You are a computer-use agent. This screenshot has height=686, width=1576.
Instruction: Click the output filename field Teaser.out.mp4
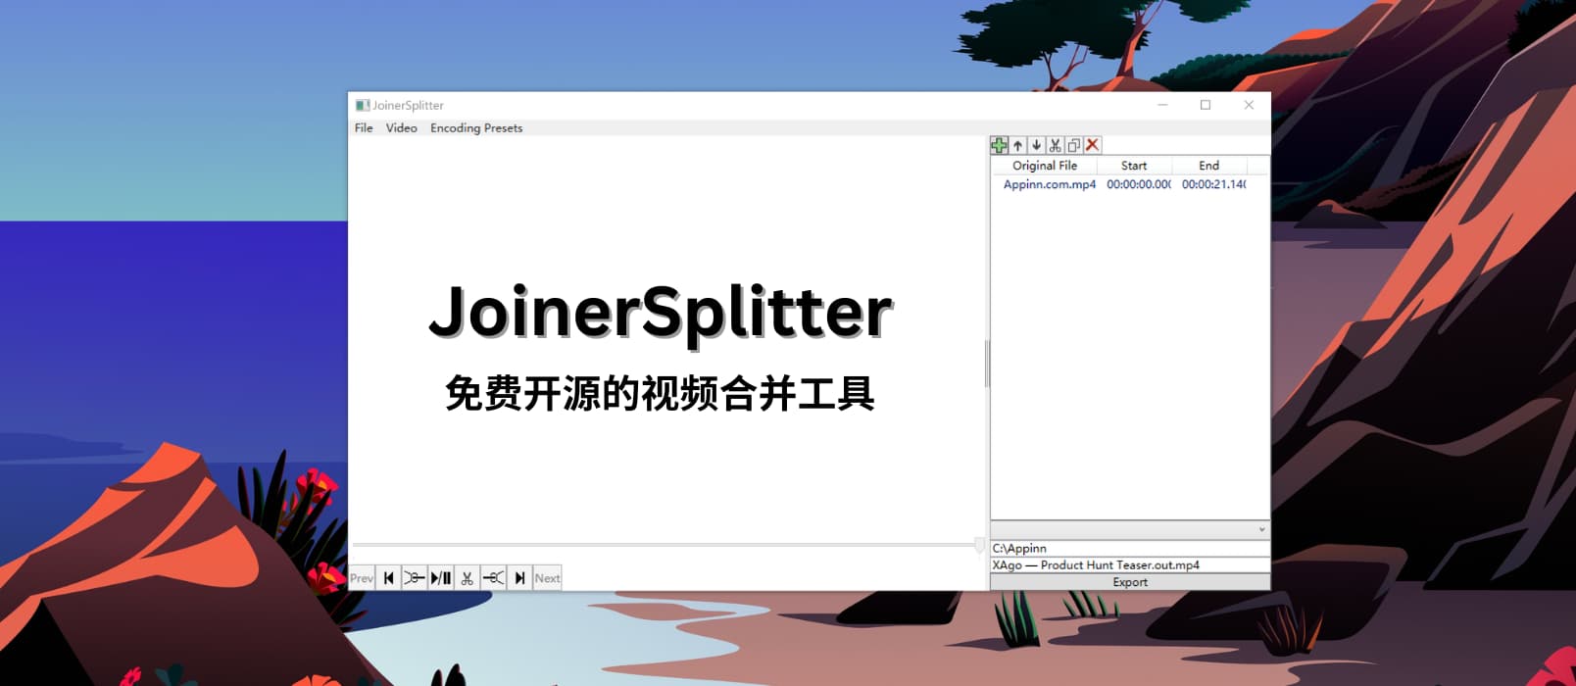(x=1130, y=565)
